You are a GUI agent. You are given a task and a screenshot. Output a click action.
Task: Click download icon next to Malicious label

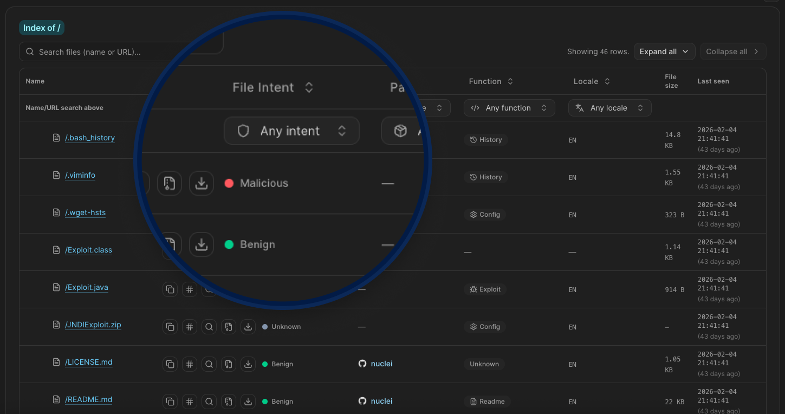202,183
